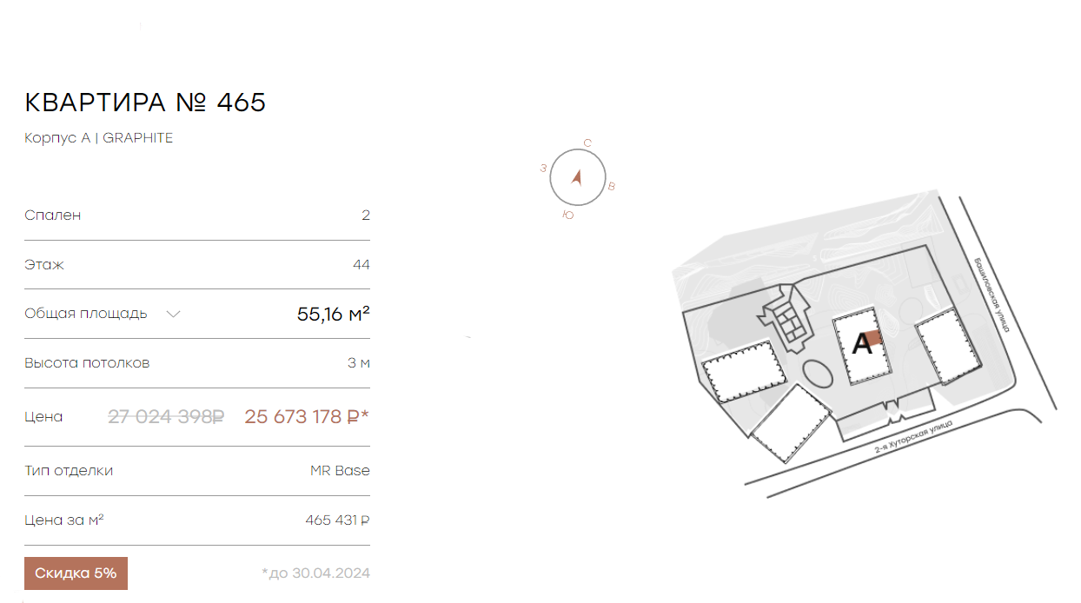Image resolution: width=1081 pixels, height=603 pixels.
Task: Select the leftmost dotted building on the plan
Action: 744,373
